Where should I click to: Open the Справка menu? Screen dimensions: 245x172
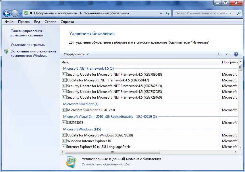pyautogui.click(x=67, y=22)
